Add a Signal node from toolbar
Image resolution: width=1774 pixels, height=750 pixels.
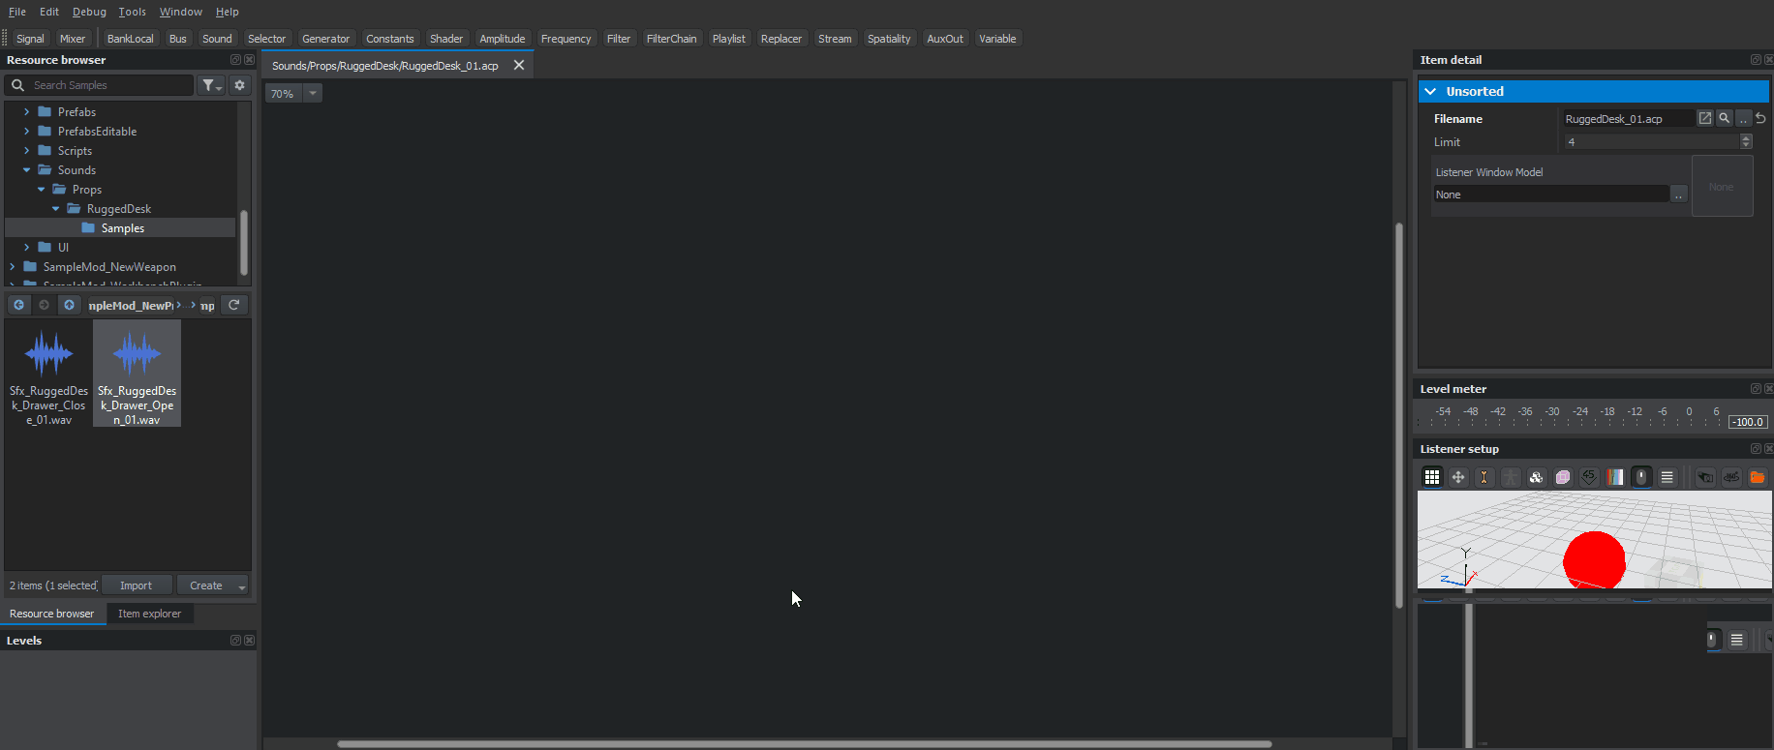(x=30, y=39)
